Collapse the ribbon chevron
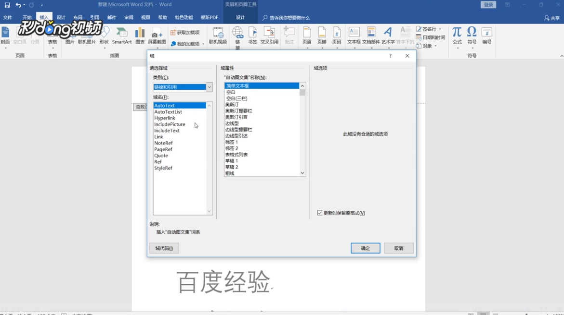Viewport: 564px width, 315px height. coord(562,56)
